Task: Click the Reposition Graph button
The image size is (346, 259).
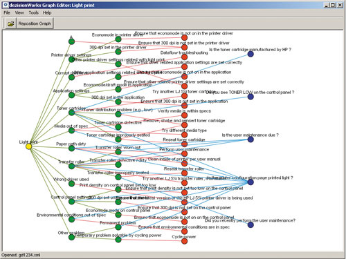Action: pos(35,23)
